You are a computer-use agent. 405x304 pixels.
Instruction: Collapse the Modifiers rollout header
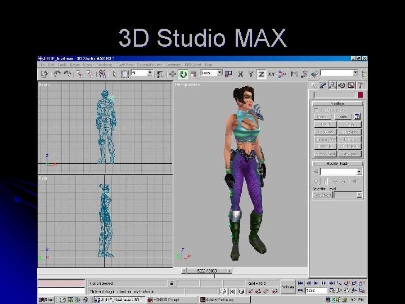[337, 104]
